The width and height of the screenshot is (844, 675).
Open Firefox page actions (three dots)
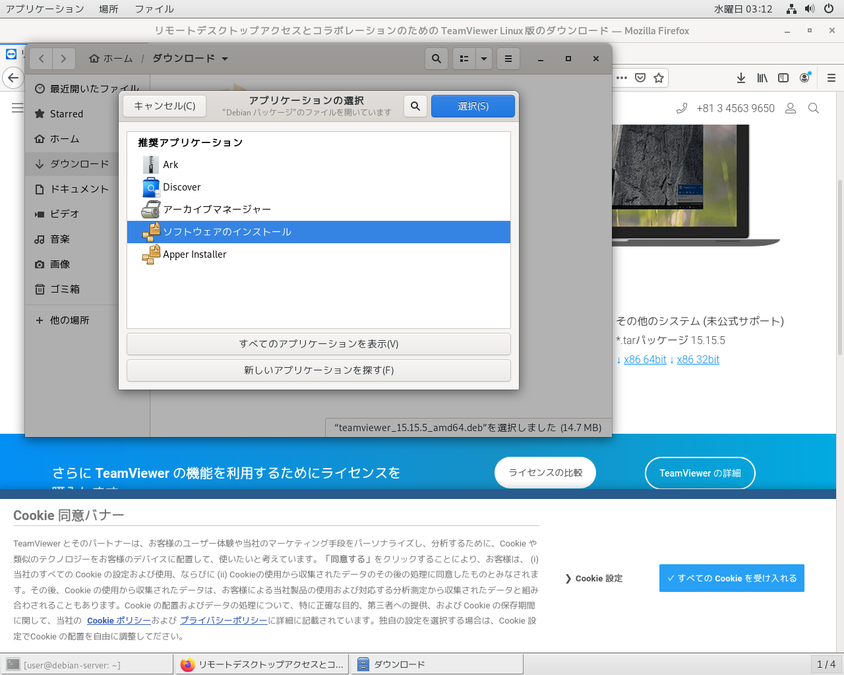tap(622, 78)
